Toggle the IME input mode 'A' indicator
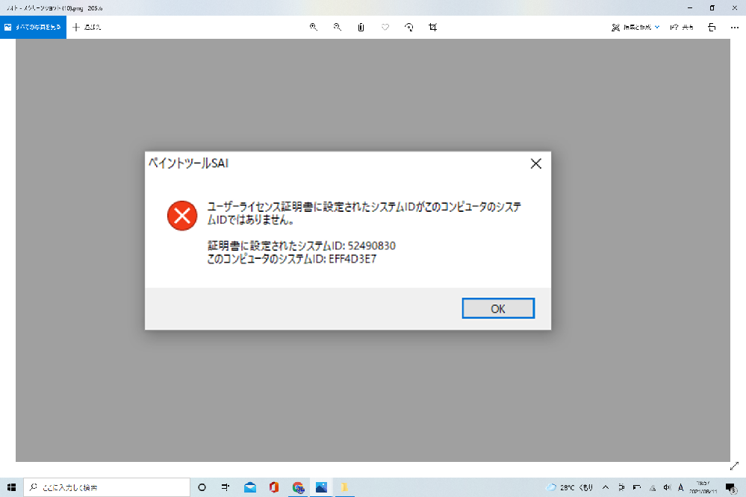The height and width of the screenshot is (497, 746). (681, 487)
